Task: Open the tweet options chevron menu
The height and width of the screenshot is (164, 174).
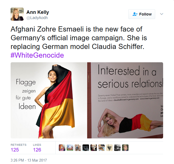Action: click(161, 14)
